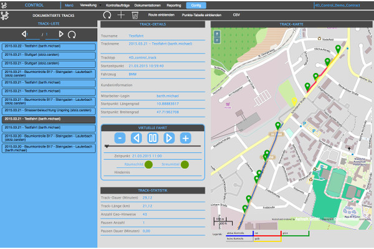Toggle the Räumschild green indicator
Screen dimensions: 374x249
coord(149,164)
